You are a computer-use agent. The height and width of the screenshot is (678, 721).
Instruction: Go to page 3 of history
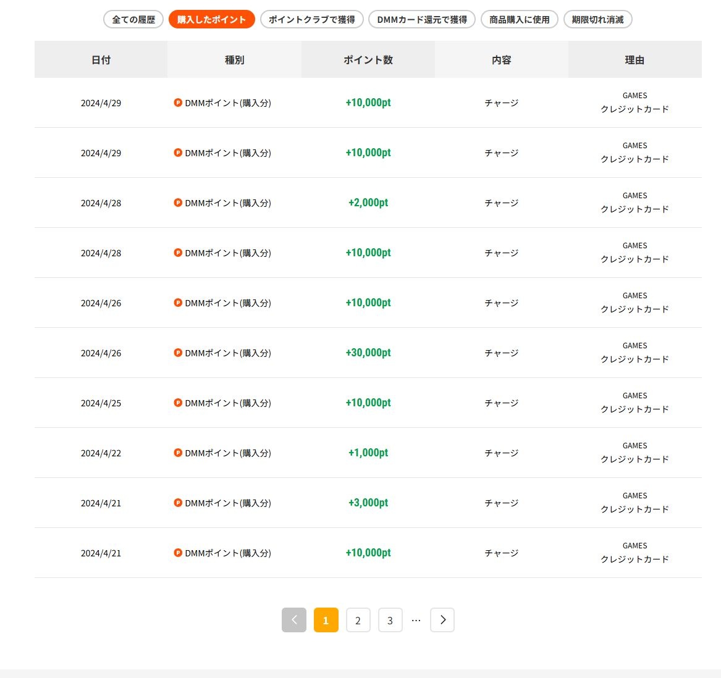pyautogui.click(x=390, y=620)
